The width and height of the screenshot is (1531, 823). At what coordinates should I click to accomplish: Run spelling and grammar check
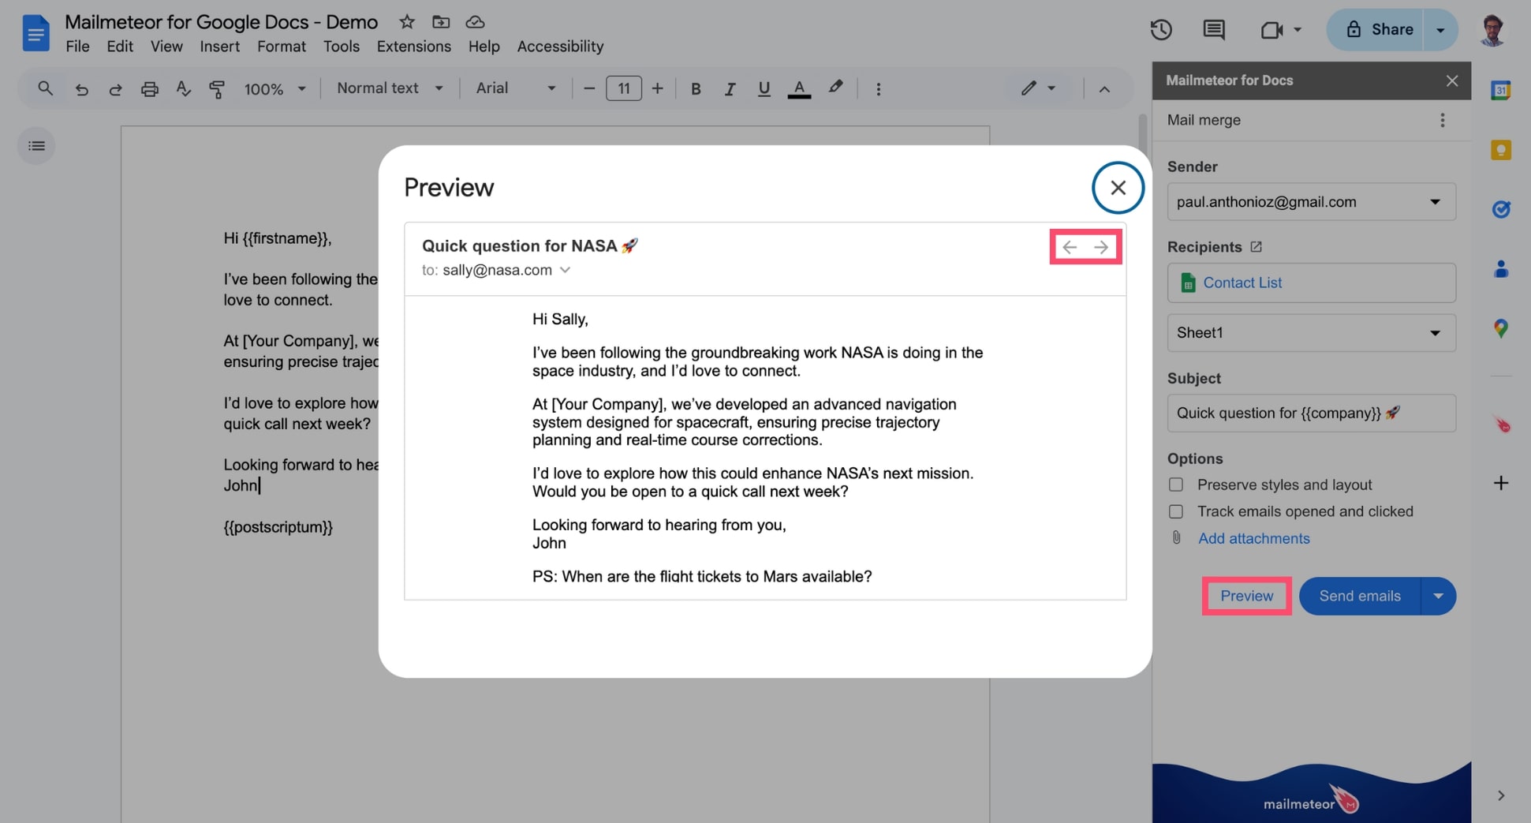[183, 89]
